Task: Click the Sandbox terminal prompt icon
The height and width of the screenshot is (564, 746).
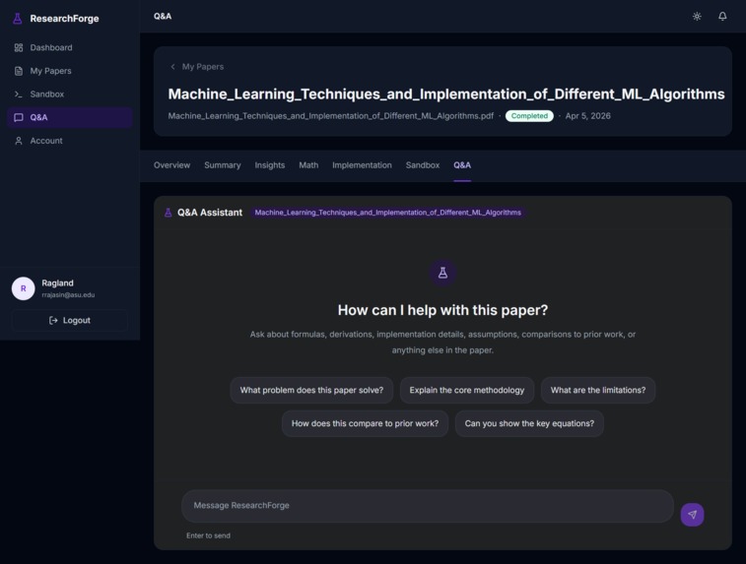Action: 19,94
